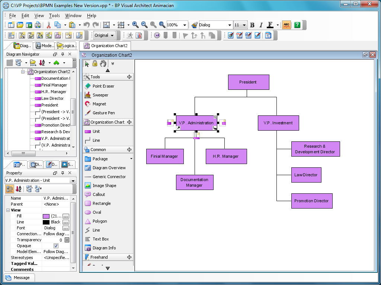
Task: Click the spell check ABC icon
Action: click(286, 25)
